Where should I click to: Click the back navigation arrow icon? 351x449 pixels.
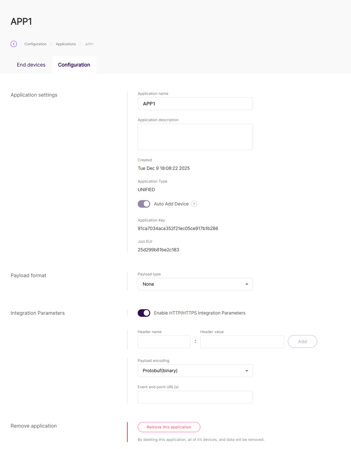[x=13, y=44]
